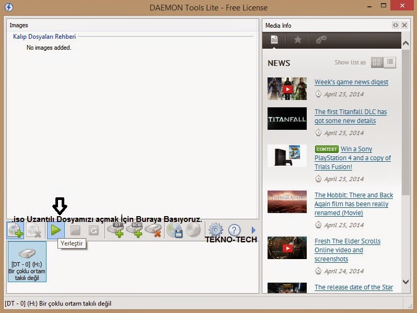Viewport: 417px width, 313px height.
Task: Click the Week's game news video thumbnail
Action: click(287, 88)
